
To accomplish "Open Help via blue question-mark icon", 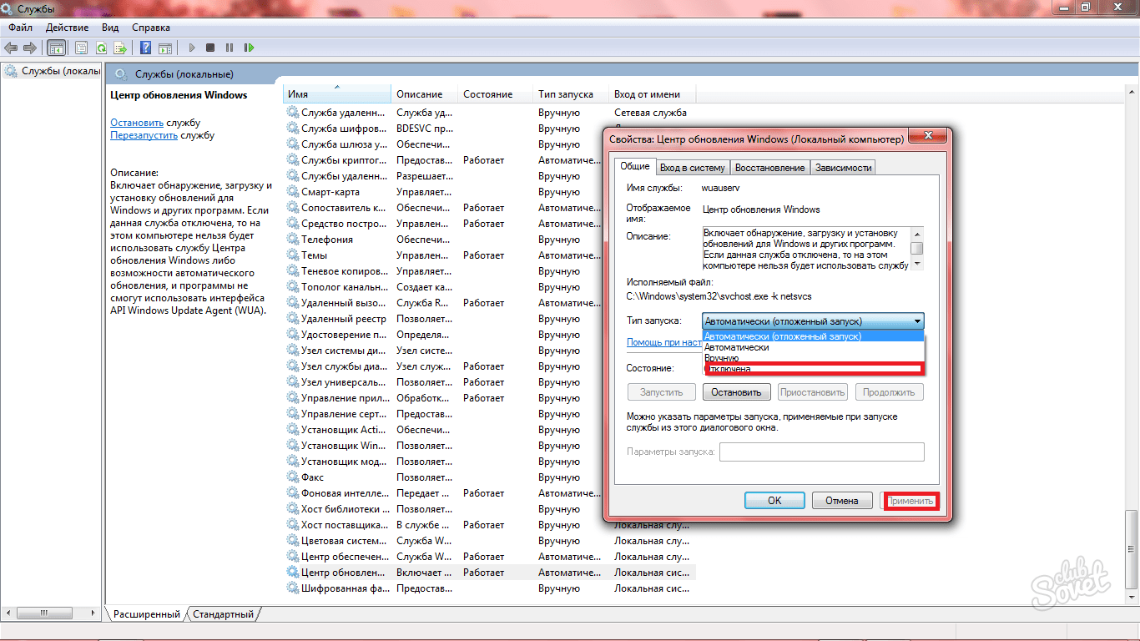I will click(x=145, y=48).
